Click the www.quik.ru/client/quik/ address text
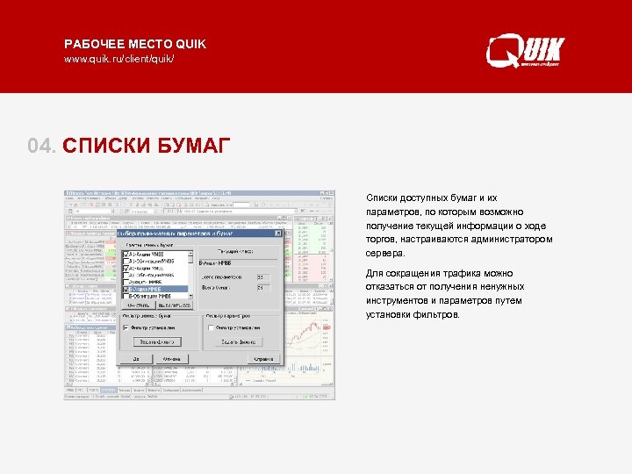The width and height of the screenshot is (632, 474). 118,59
